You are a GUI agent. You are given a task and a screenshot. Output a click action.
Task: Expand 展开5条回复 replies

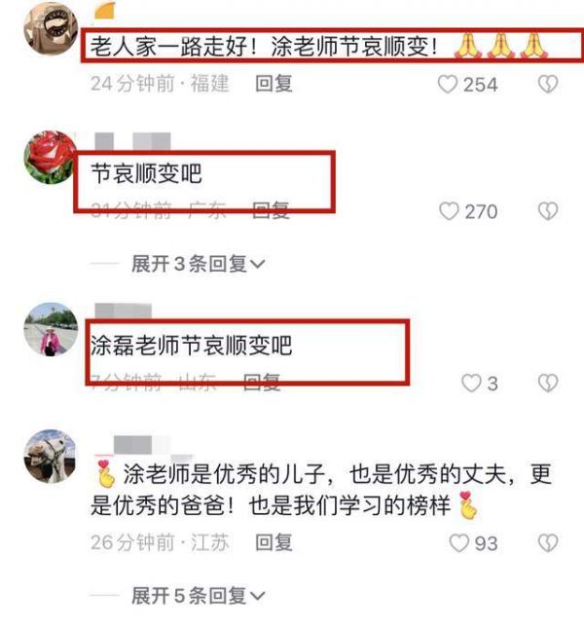[x=199, y=596]
